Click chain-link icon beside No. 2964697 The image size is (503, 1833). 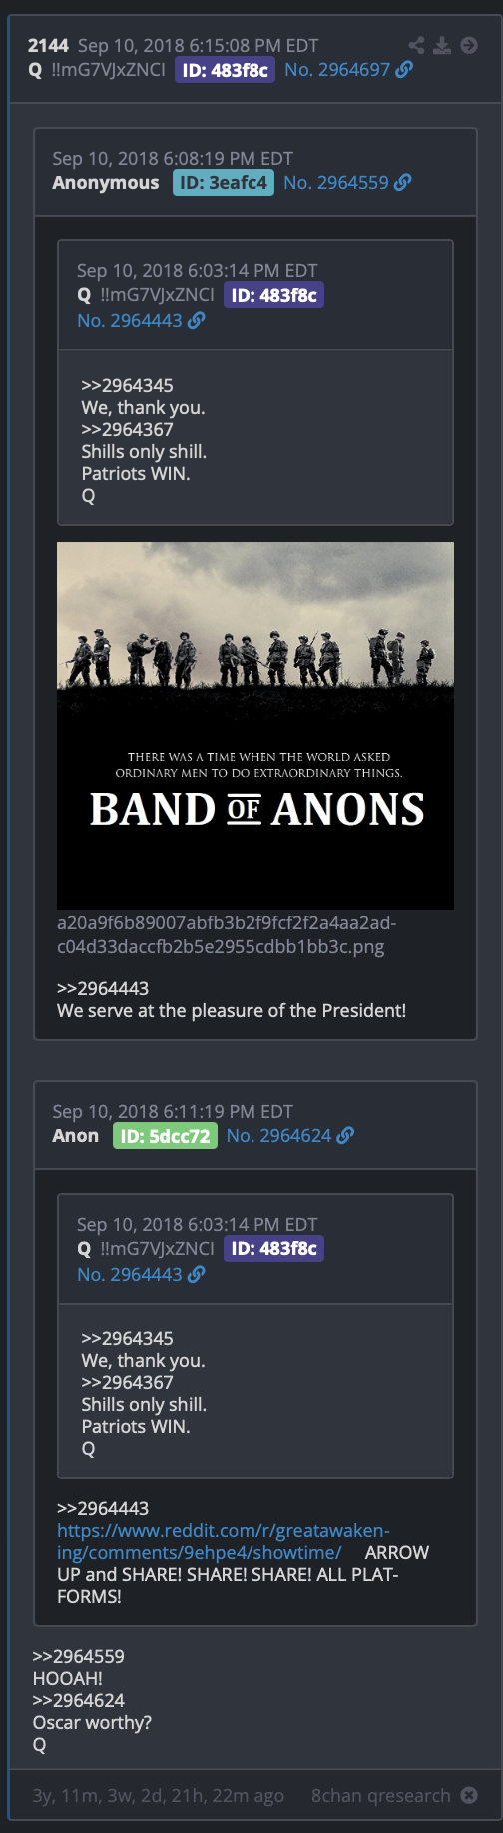[x=404, y=70]
